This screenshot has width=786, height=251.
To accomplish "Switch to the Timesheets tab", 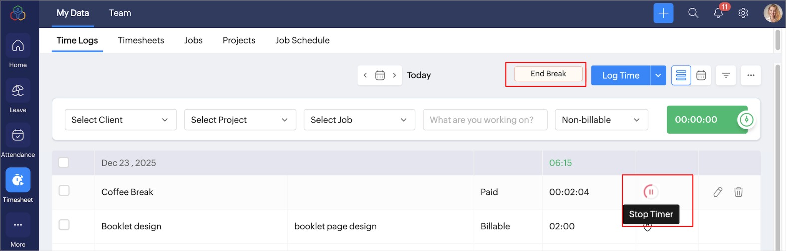I will 141,40.
